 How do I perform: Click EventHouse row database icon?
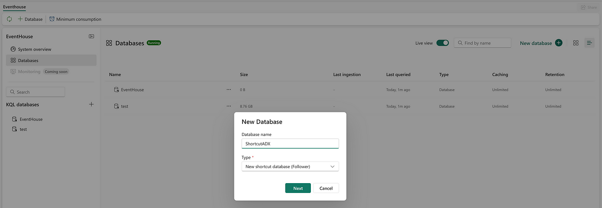[116, 90]
